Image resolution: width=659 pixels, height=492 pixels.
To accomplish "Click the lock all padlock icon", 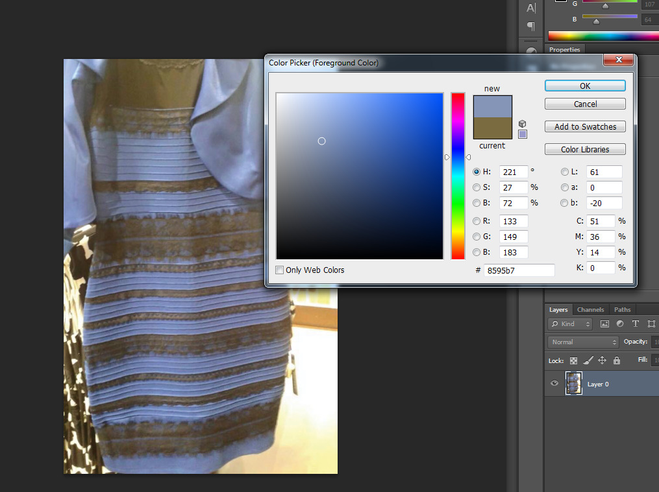I will click(616, 360).
